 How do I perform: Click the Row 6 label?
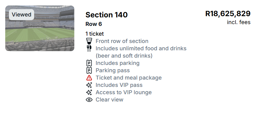[x=94, y=24]
